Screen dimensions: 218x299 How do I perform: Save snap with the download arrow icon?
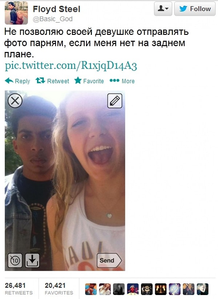pos(32,260)
